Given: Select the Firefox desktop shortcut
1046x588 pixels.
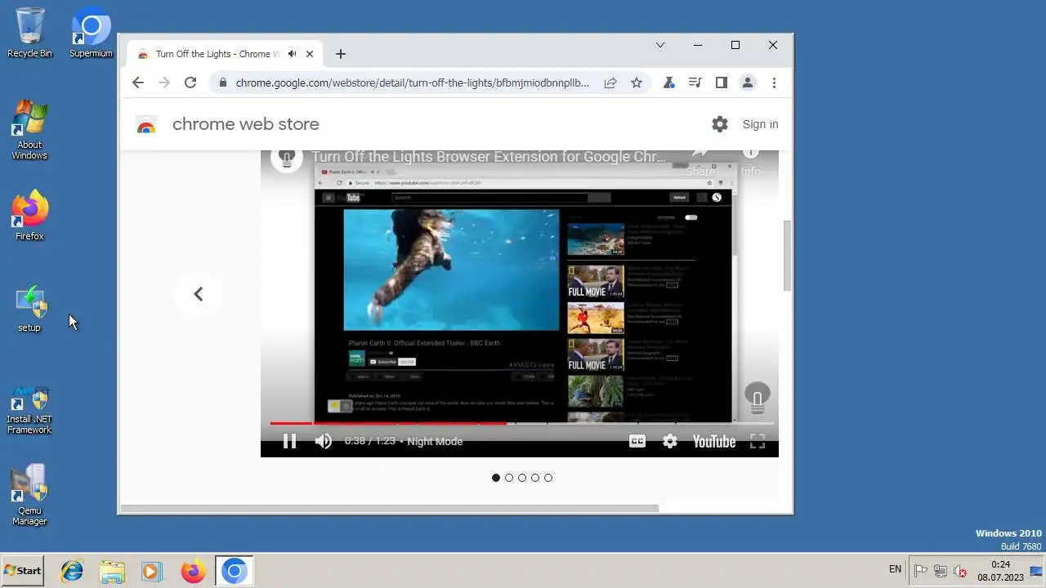Looking at the screenshot, I should [x=29, y=216].
